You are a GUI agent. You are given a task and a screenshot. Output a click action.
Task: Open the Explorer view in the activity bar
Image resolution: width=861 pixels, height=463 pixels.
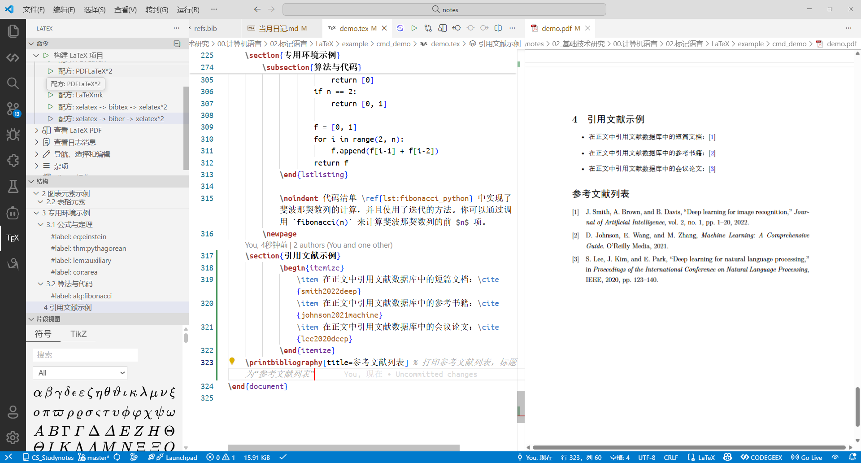pos(13,31)
